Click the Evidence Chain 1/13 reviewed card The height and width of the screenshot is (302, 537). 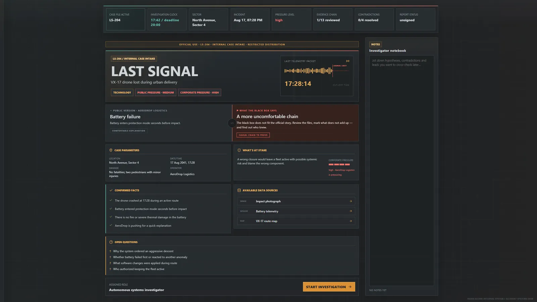pyautogui.click(x=333, y=19)
